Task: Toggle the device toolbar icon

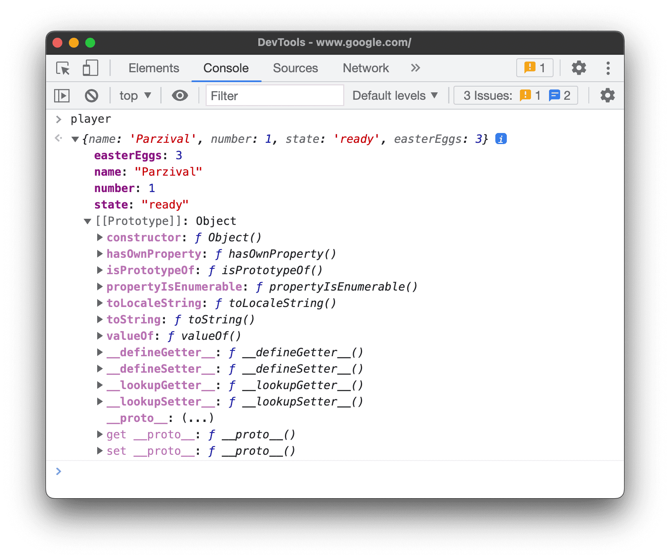Action: point(90,68)
